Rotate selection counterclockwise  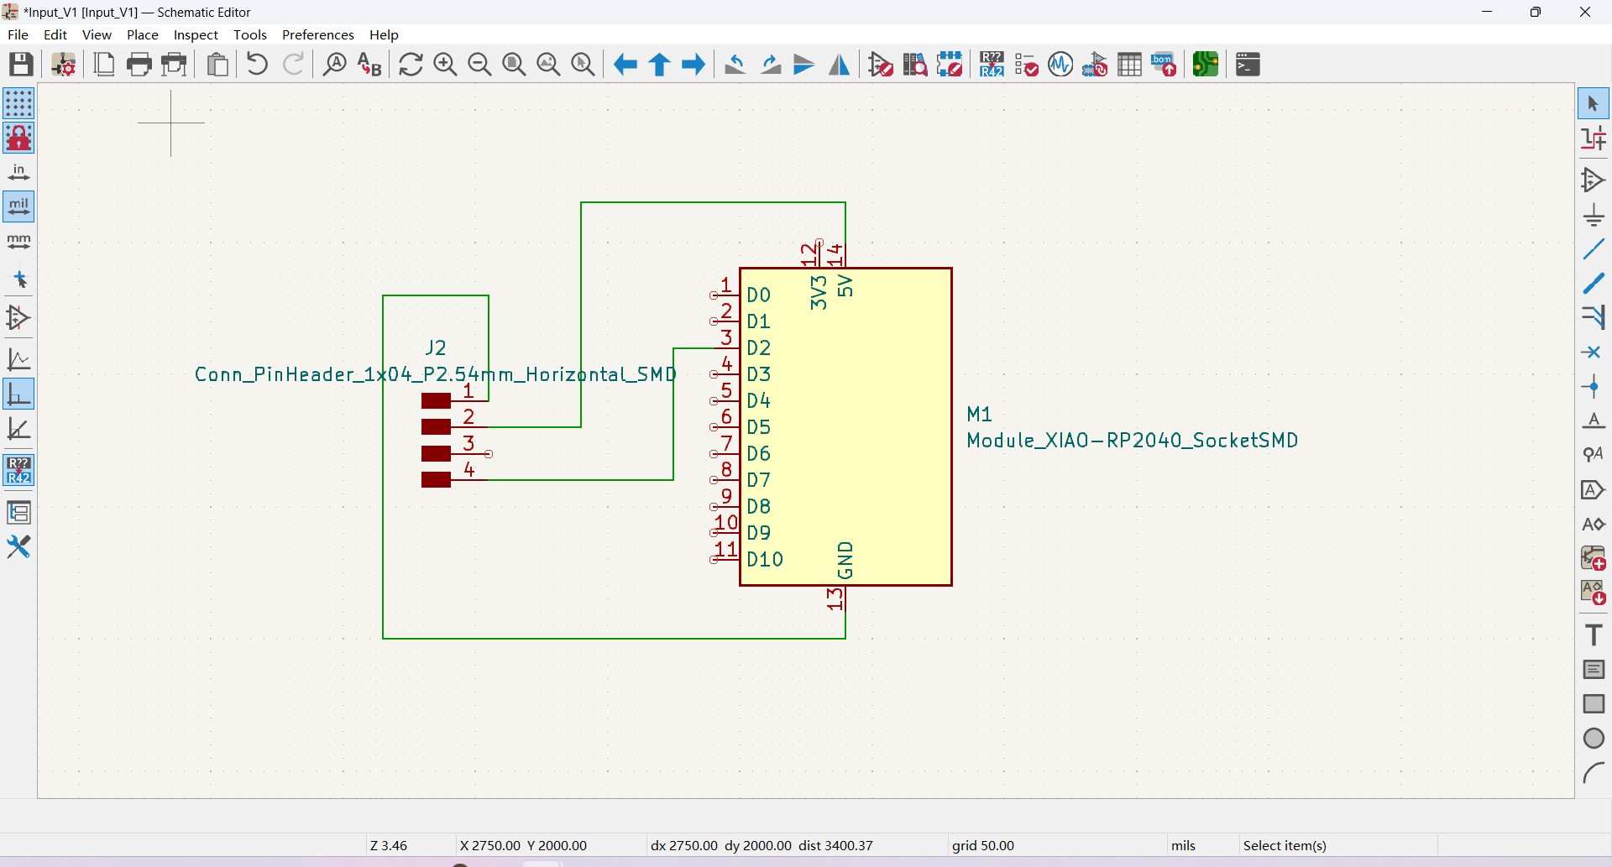coord(735,65)
